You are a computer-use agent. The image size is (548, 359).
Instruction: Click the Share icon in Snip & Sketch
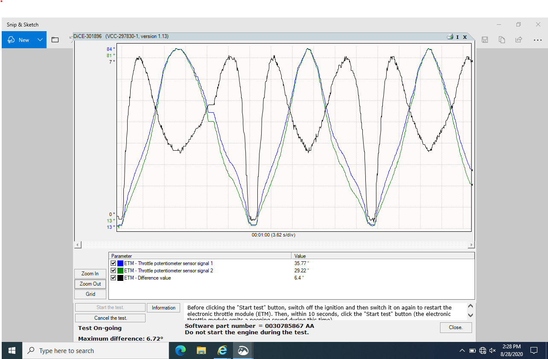coord(519,40)
